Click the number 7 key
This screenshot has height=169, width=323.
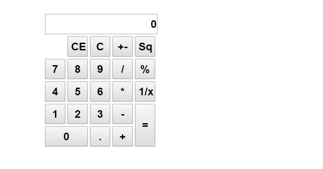click(55, 69)
